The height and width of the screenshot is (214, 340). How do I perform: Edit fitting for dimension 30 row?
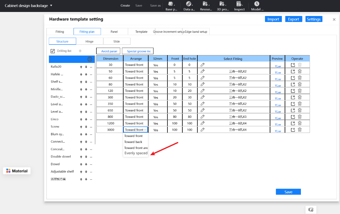click(203, 64)
